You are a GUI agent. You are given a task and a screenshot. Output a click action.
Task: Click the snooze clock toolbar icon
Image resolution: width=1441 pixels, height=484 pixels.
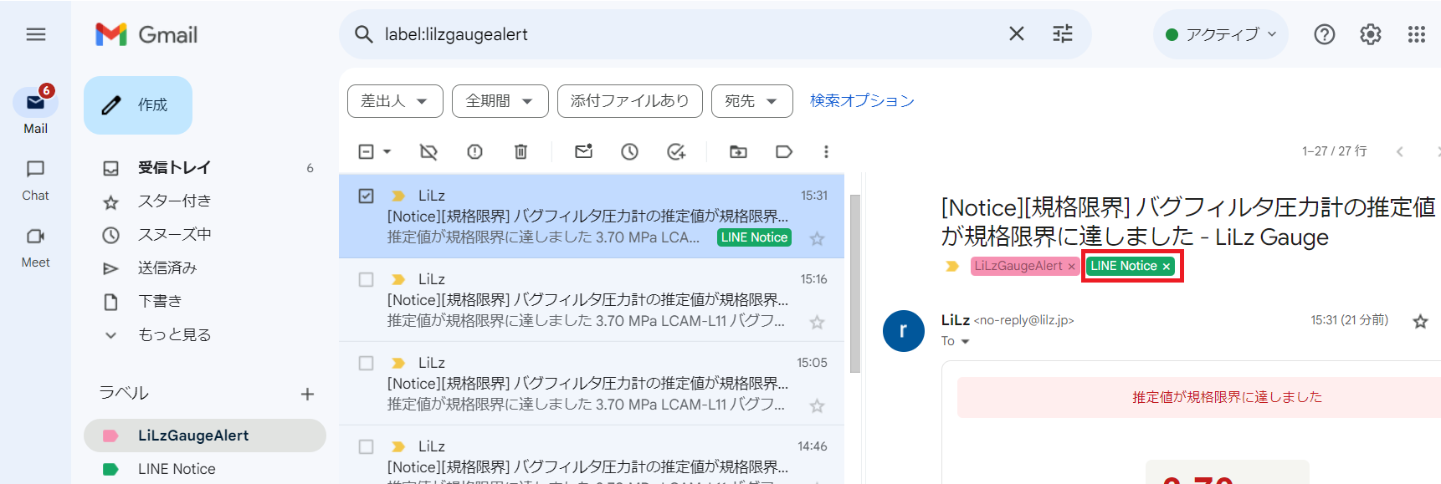click(629, 151)
